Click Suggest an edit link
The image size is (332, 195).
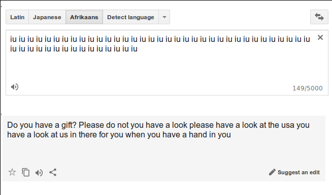pyautogui.click(x=298, y=172)
